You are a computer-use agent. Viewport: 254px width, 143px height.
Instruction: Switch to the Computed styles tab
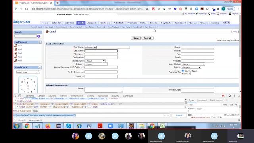coord(202,100)
